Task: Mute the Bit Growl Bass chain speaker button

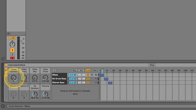Action: coord(88,79)
